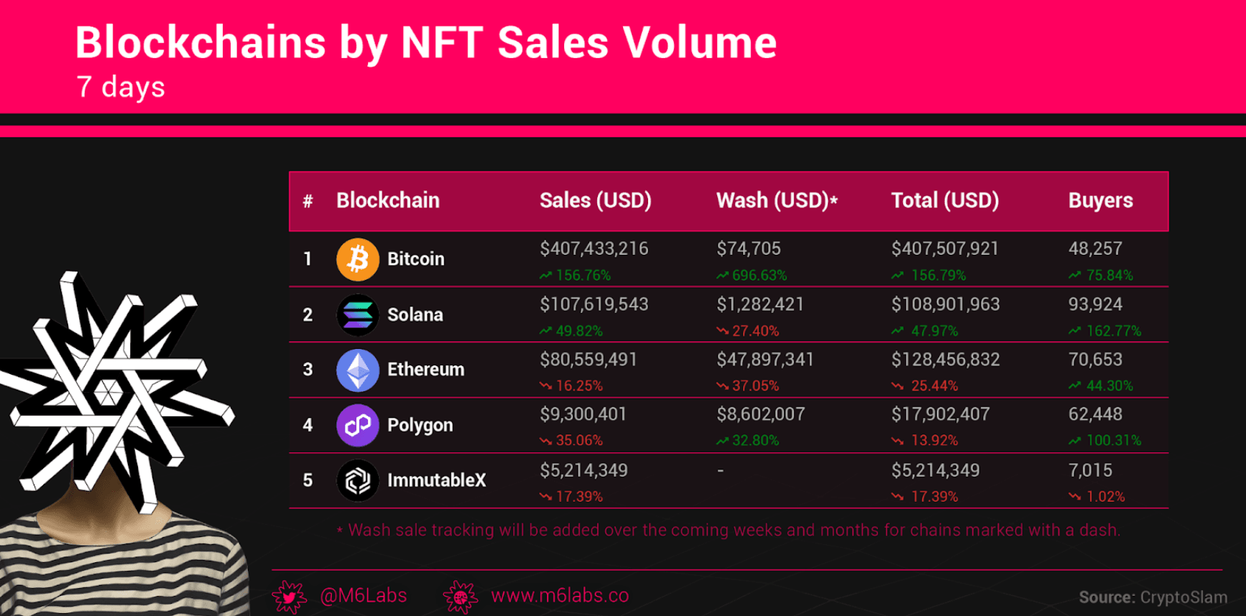Click the Buyers column header
Viewport: 1246px width, 616px height.
tap(1100, 200)
